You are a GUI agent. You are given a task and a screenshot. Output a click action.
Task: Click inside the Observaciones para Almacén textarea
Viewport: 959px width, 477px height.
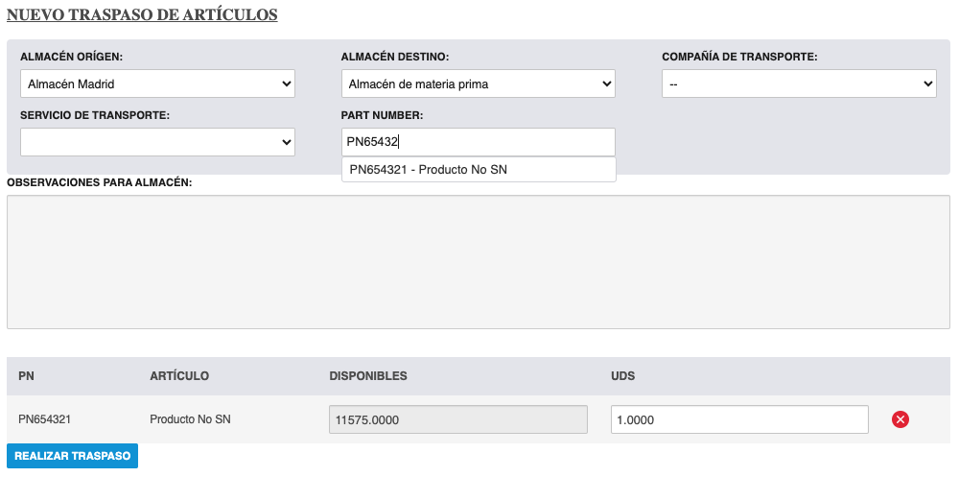pyautogui.click(x=478, y=262)
